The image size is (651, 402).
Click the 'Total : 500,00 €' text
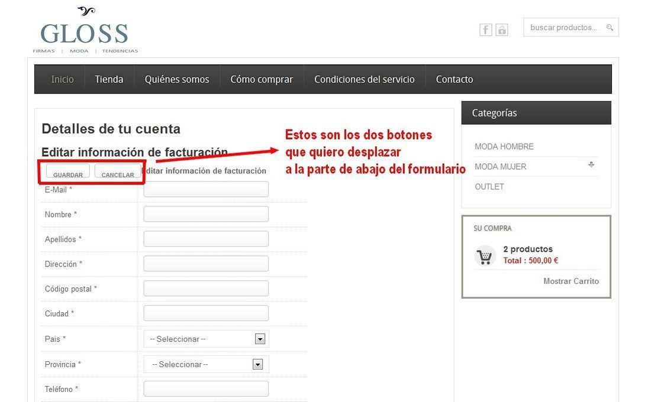(531, 261)
